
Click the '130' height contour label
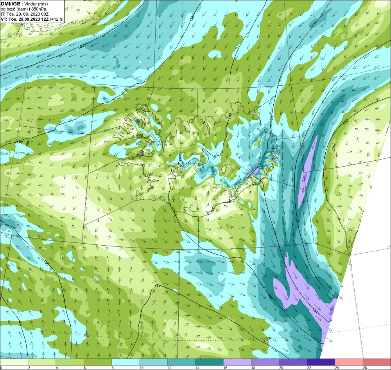click(x=345, y=122)
